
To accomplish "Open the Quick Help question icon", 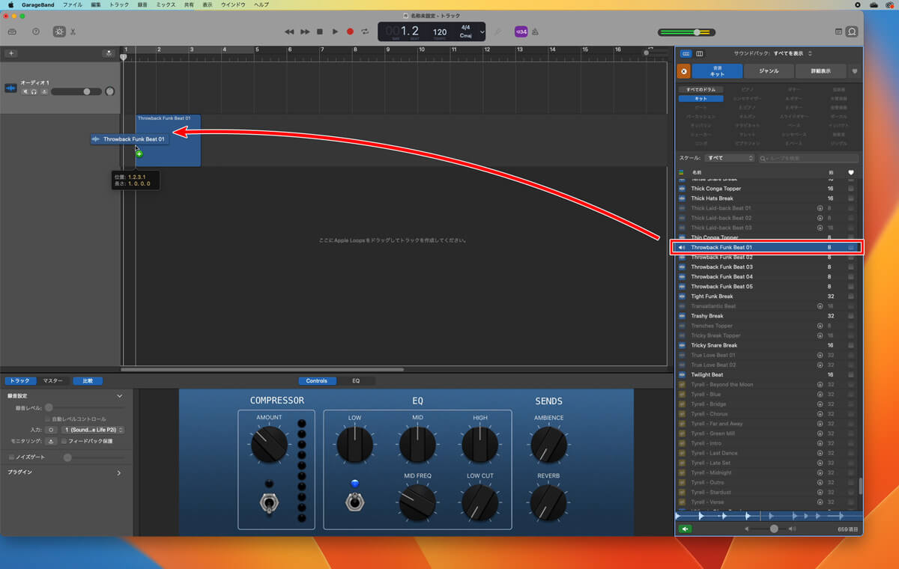I will [35, 31].
